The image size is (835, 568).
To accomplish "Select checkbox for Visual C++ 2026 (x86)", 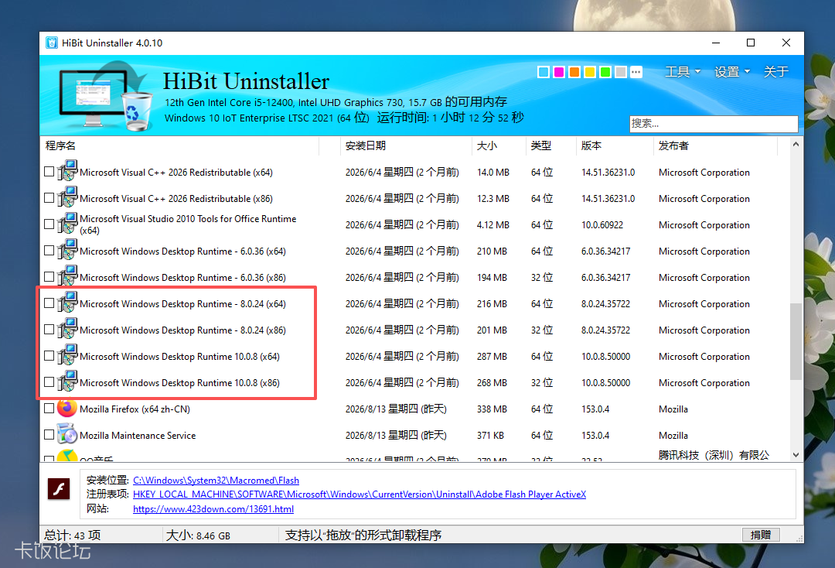I will pos(49,197).
